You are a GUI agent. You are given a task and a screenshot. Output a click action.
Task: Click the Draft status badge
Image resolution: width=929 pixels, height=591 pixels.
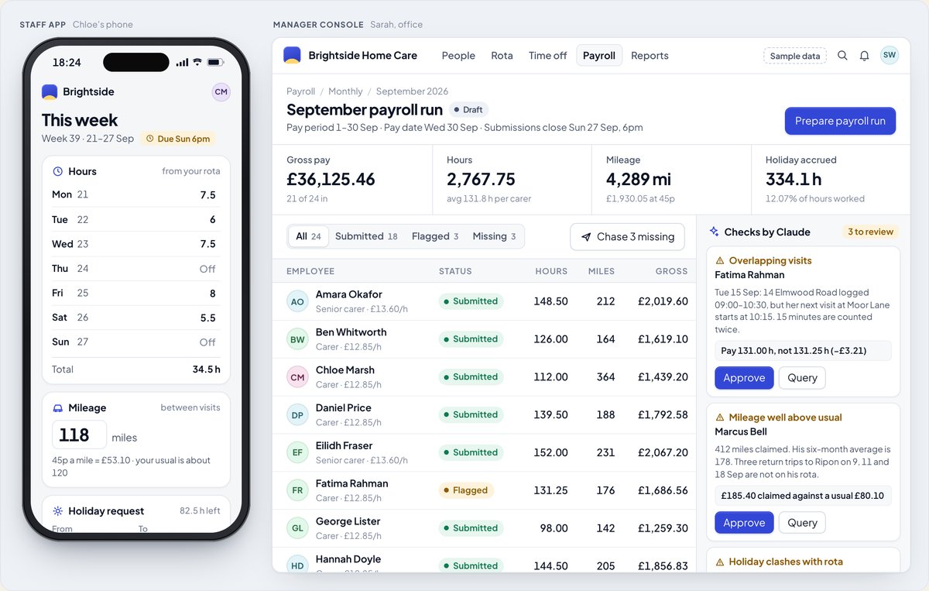(468, 110)
